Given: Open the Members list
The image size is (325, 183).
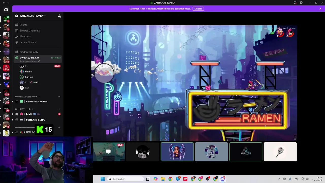Looking at the screenshot, I should point(38,36).
